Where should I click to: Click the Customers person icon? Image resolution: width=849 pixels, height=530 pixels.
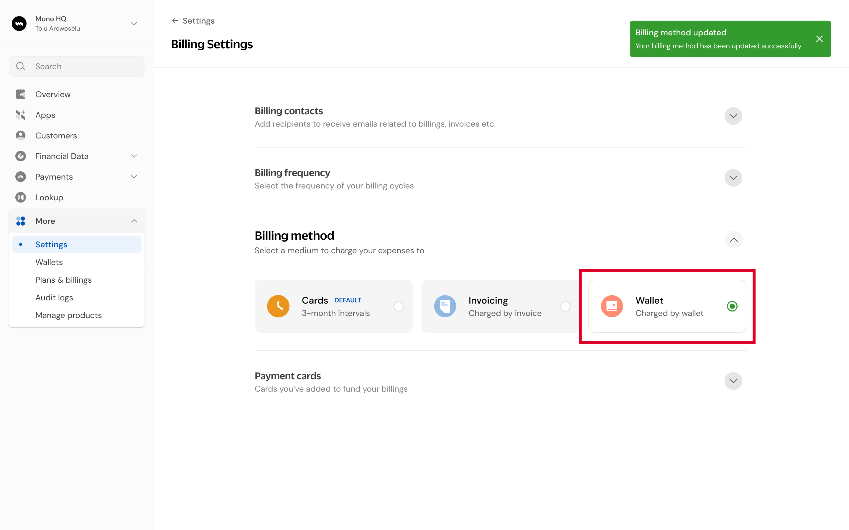(x=21, y=135)
